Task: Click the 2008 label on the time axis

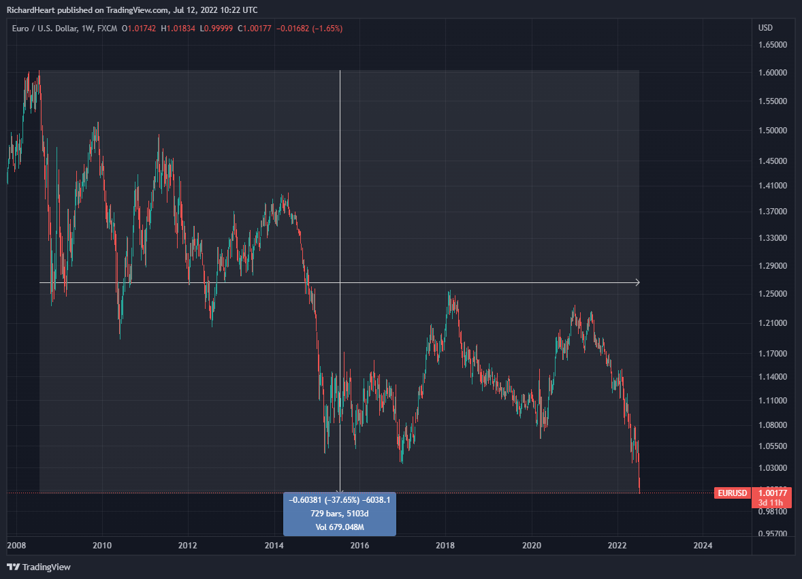Action: click(16, 545)
